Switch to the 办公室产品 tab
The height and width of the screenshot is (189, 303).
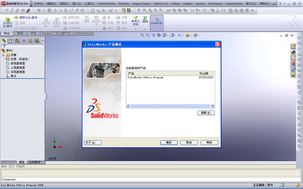(x=63, y=34)
